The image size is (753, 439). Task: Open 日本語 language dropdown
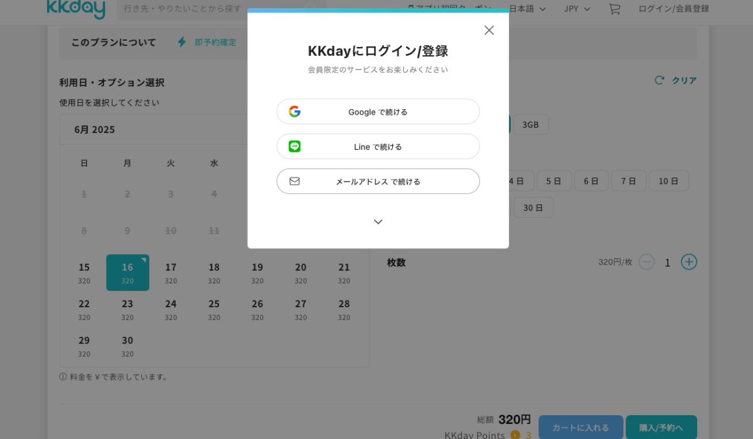coord(527,9)
